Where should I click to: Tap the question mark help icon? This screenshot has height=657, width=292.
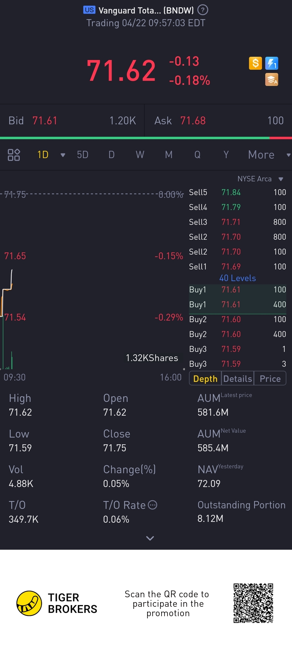point(203,10)
